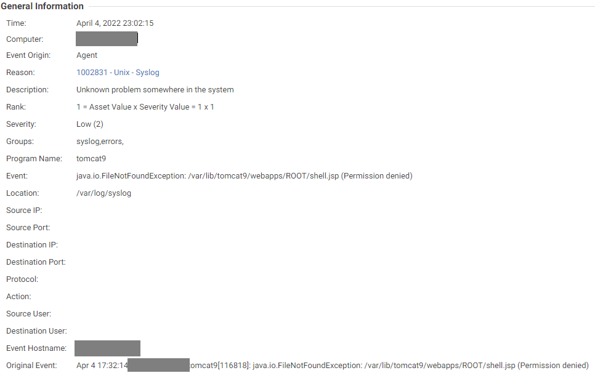Screen dimensions: 595x373
Task: Click the Program Name value tomcat9
Action: click(91, 159)
